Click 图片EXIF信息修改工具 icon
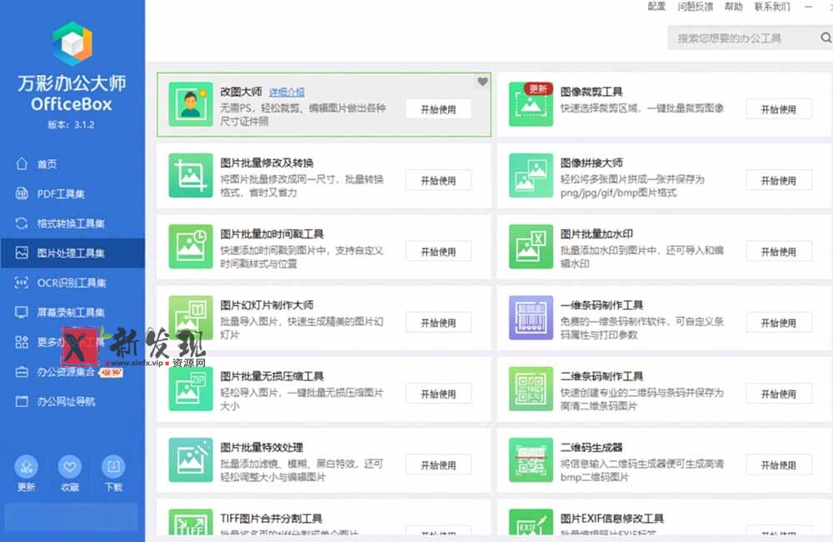This screenshot has height=542, width=833. click(531, 522)
